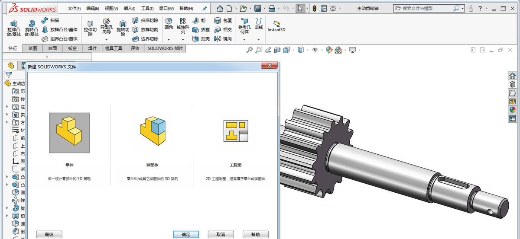Image resolution: width=520 pixels, height=239 pixels.
Task: Open the 插入(I) menu
Action: 130,8
